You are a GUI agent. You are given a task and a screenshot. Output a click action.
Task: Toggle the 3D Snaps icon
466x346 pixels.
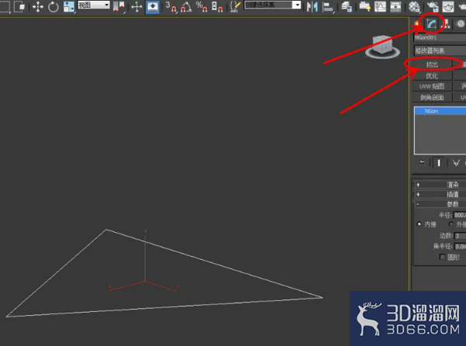(x=171, y=6)
